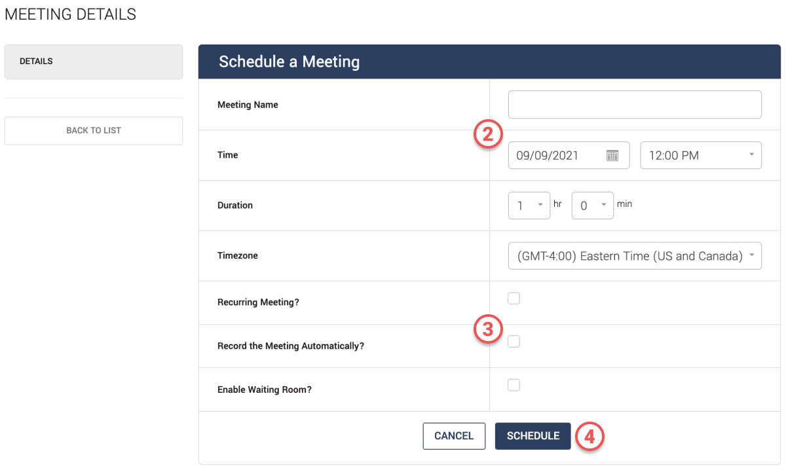Screen dimensions: 786x472
Task: Click the CANCEL button
Action: coord(454,436)
